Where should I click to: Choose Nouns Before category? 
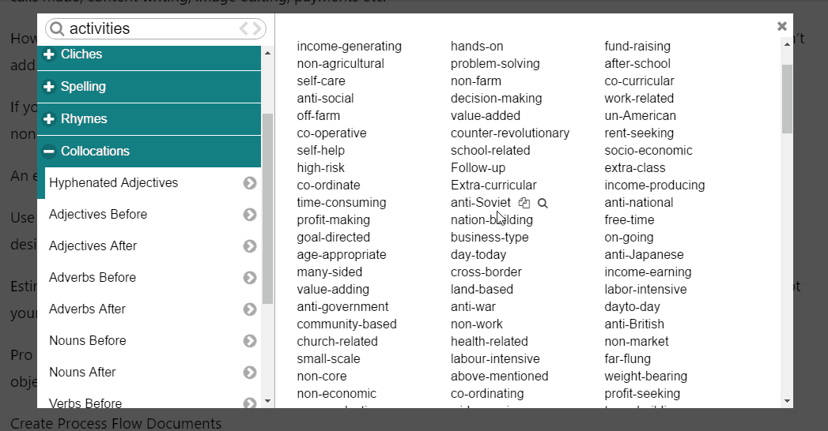point(153,341)
